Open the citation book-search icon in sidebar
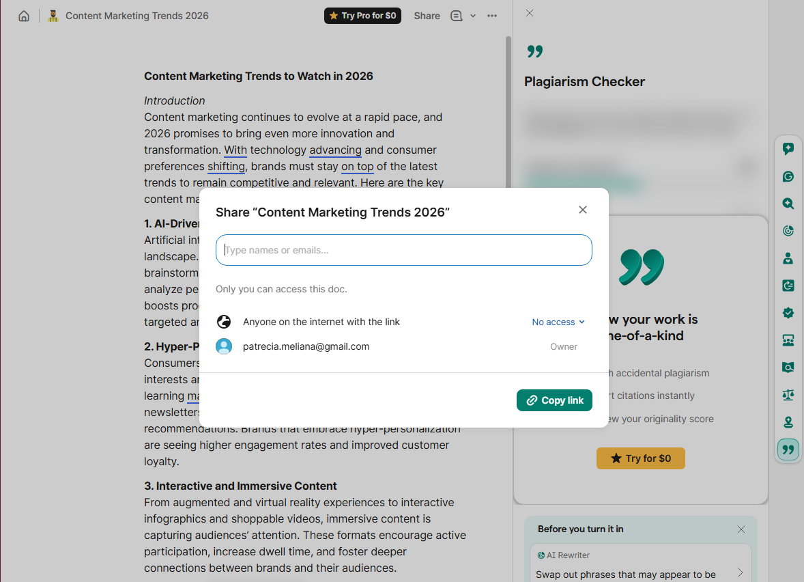 (x=788, y=368)
